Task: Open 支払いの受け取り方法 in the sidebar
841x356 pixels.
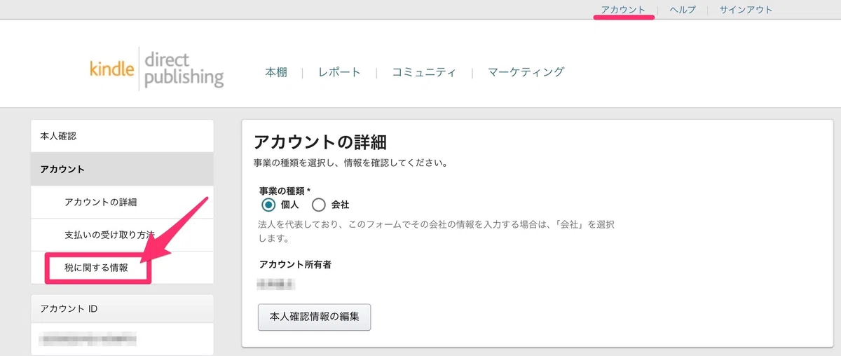Action: coord(122,234)
